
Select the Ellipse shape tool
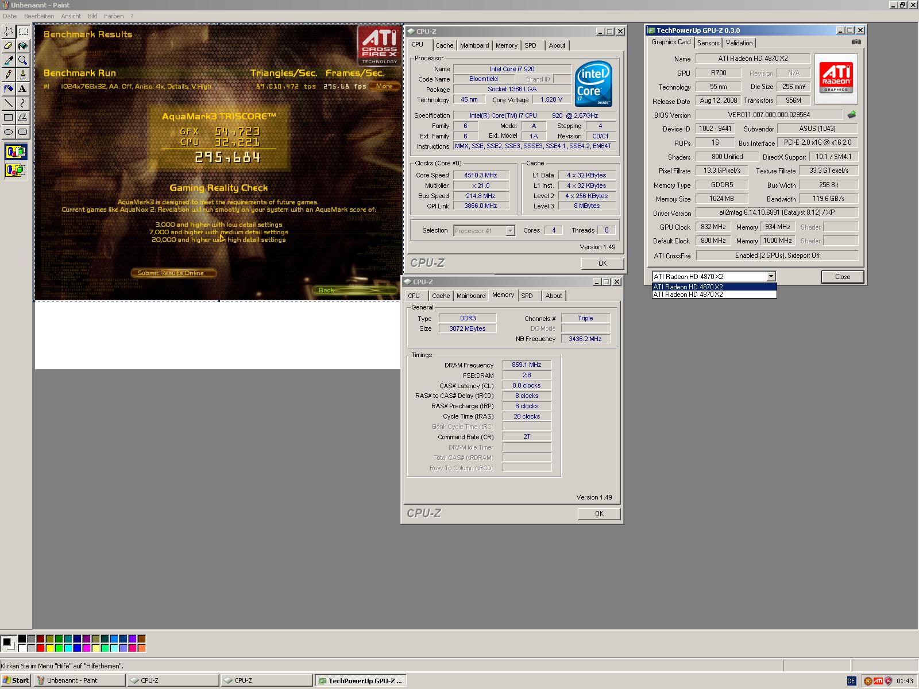pyautogui.click(x=9, y=132)
